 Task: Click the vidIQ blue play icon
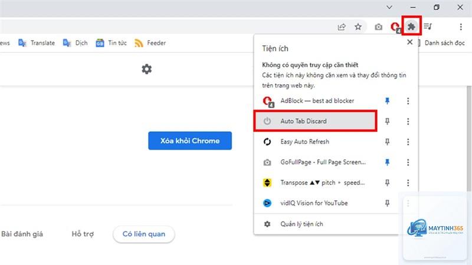tap(267, 203)
